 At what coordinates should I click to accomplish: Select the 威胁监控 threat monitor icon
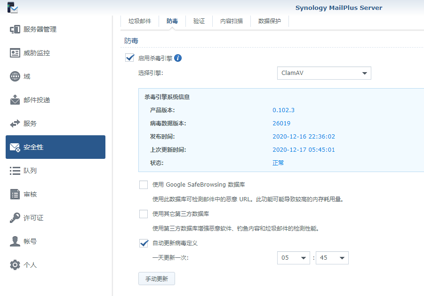(x=15, y=53)
